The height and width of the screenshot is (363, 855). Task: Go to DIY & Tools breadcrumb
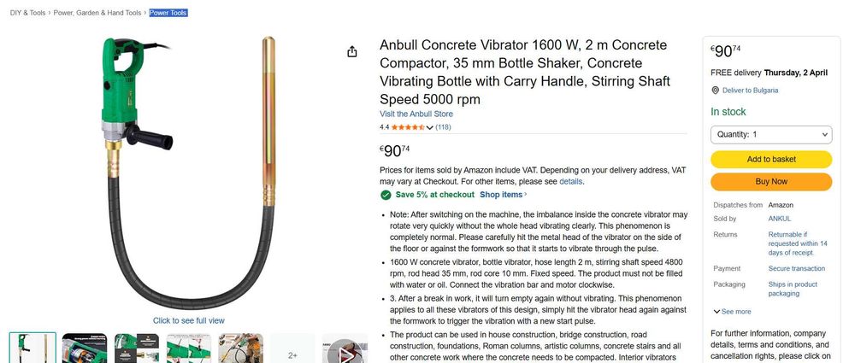click(x=28, y=13)
